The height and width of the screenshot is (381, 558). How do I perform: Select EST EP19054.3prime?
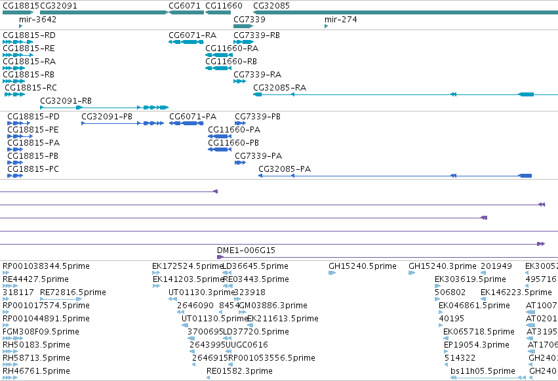coord(477,345)
